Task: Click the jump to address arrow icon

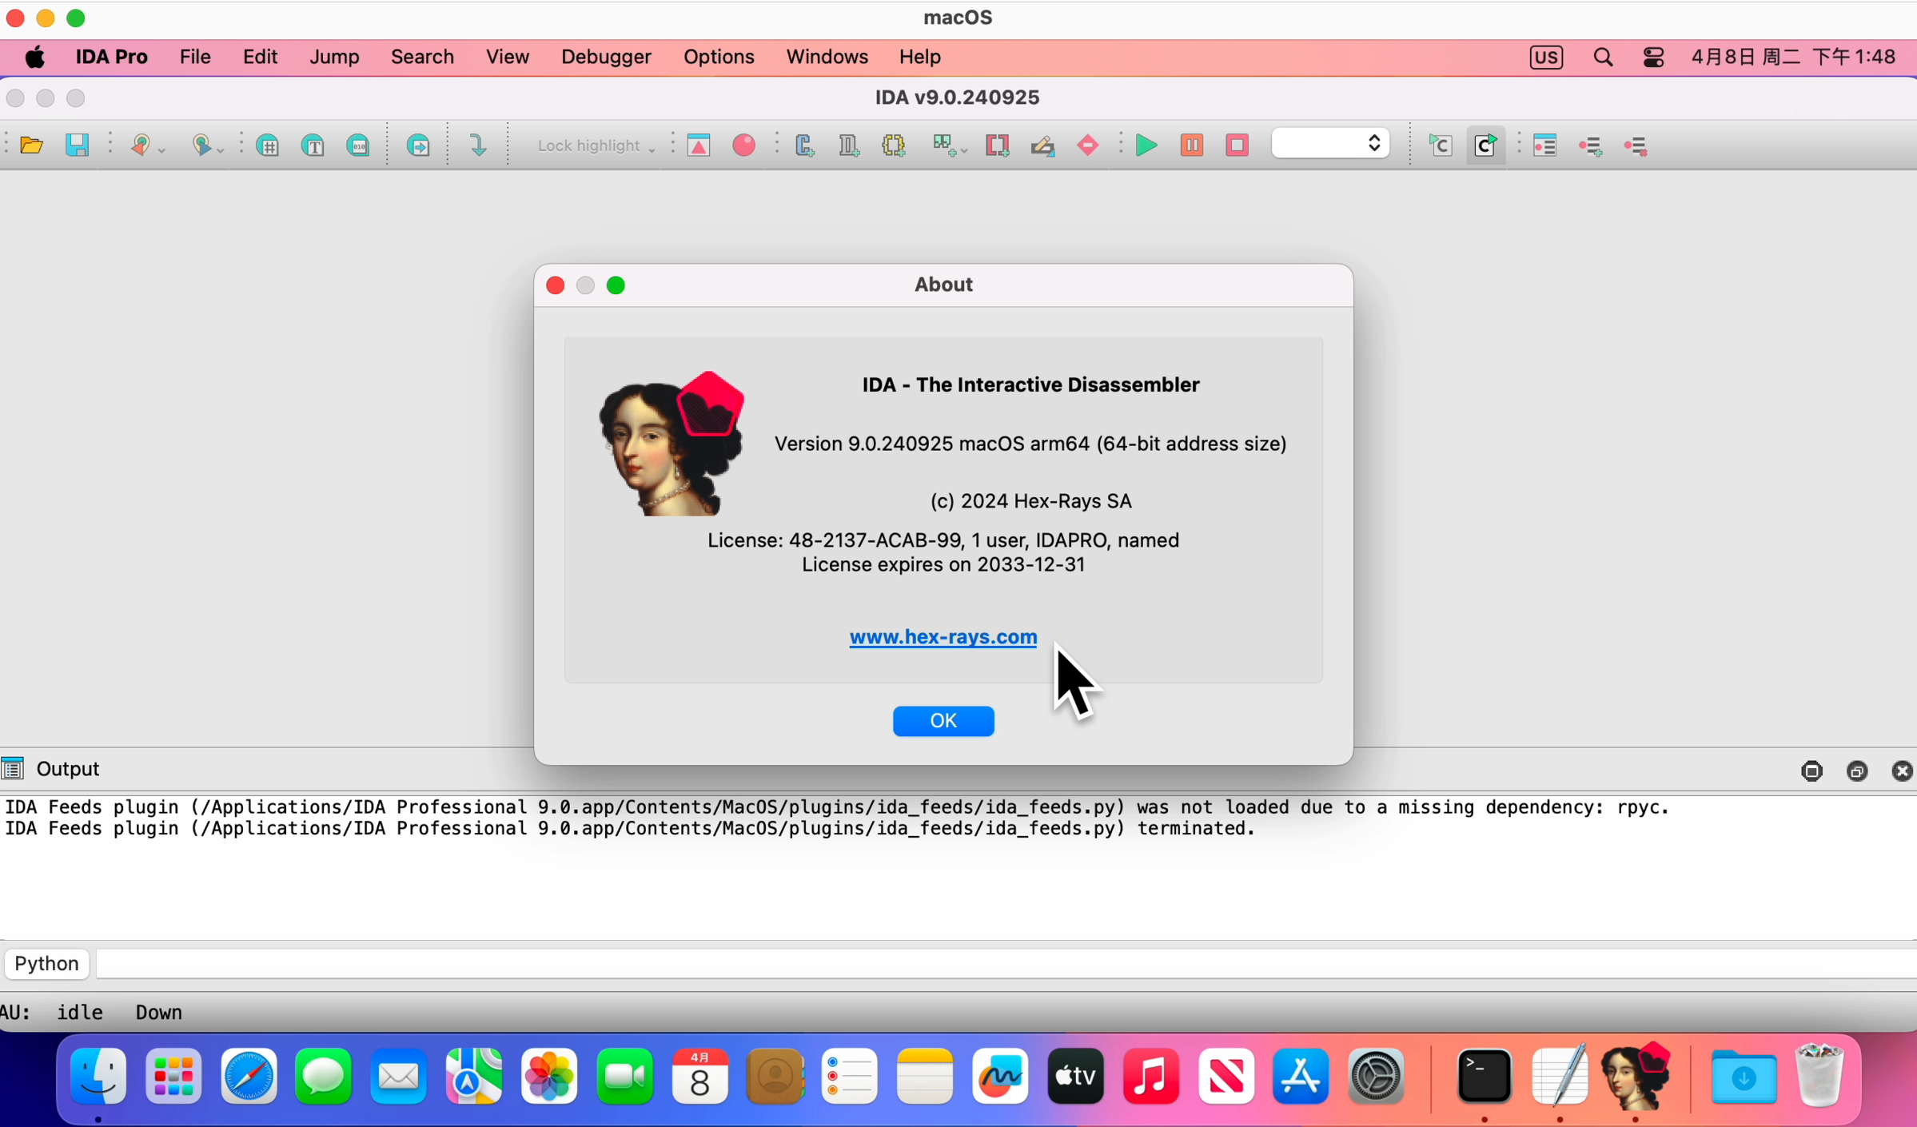Action: 418,145
